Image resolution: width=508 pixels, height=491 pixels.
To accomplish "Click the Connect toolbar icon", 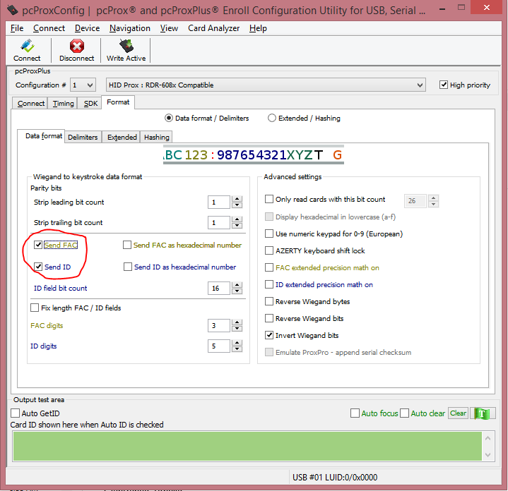I will (x=27, y=50).
